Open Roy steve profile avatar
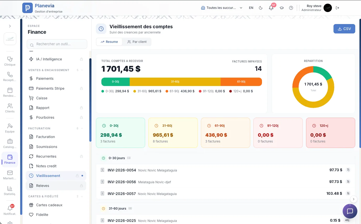This screenshot has height=224, width=361. pos(328,8)
